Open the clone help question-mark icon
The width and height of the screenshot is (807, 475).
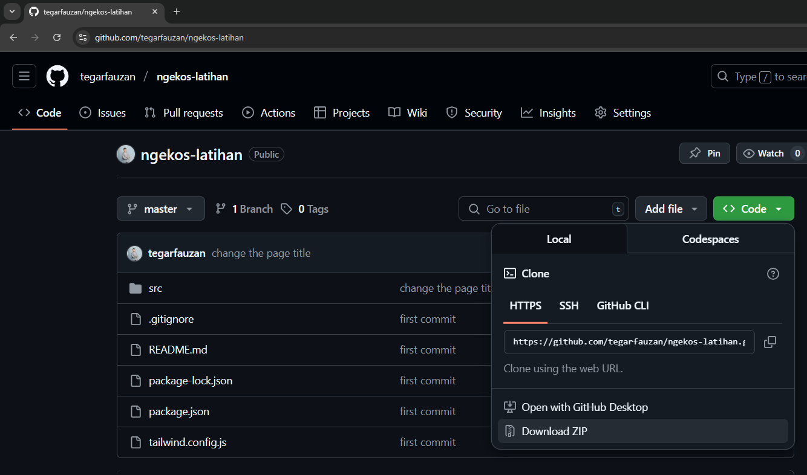click(x=773, y=274)
